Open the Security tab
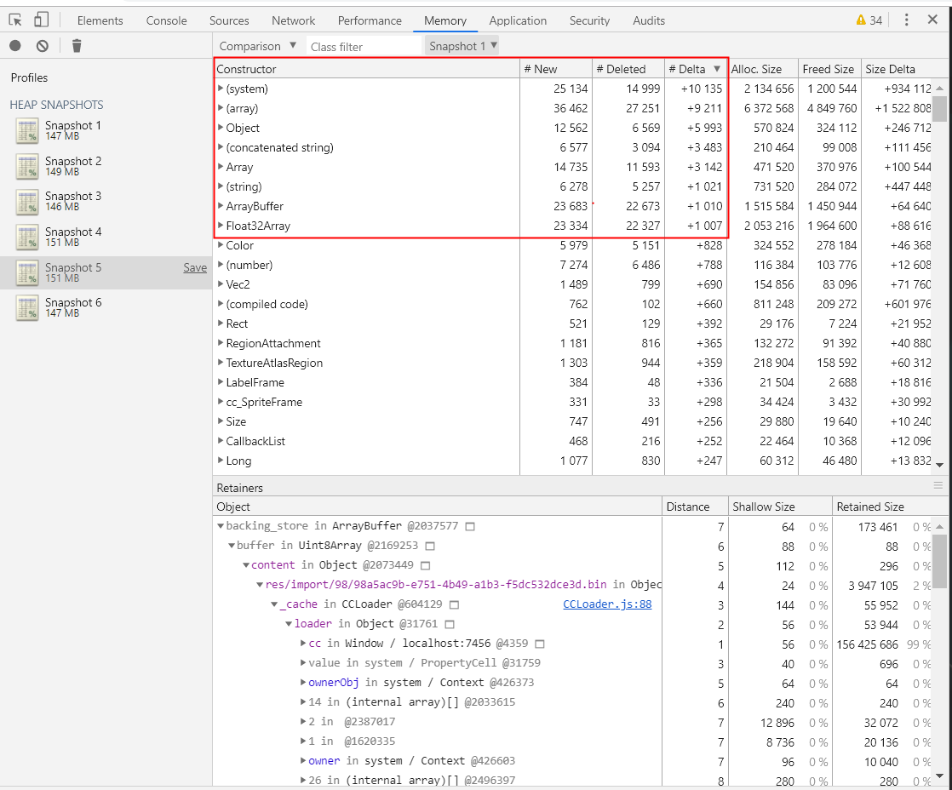This screenshot has height=790, width=952. coord(589,20)
